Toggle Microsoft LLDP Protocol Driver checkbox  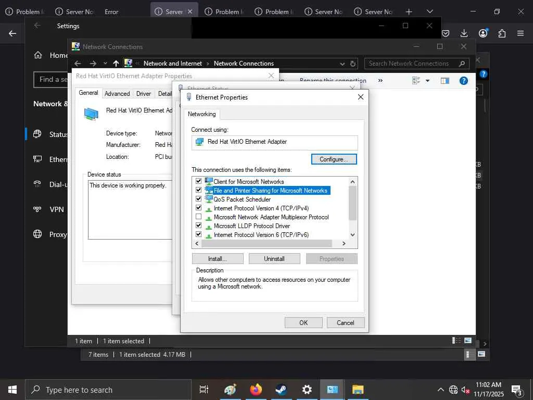[198, 226]
